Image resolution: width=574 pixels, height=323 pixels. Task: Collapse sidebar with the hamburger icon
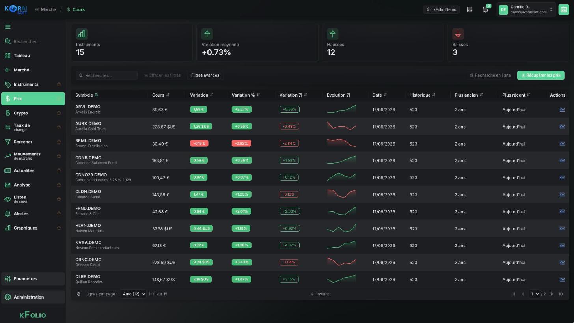tap(8, 27)
